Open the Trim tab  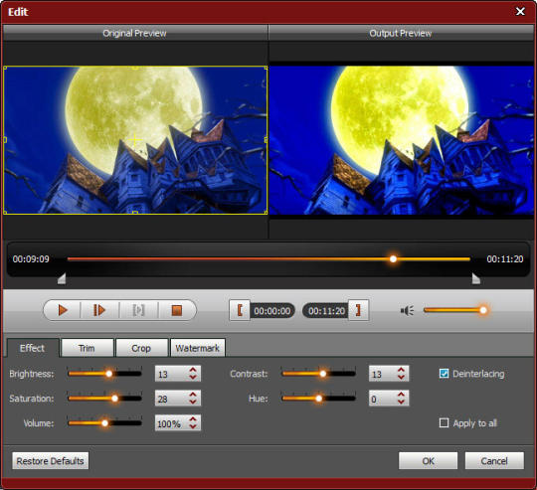(x=87, y=348)
